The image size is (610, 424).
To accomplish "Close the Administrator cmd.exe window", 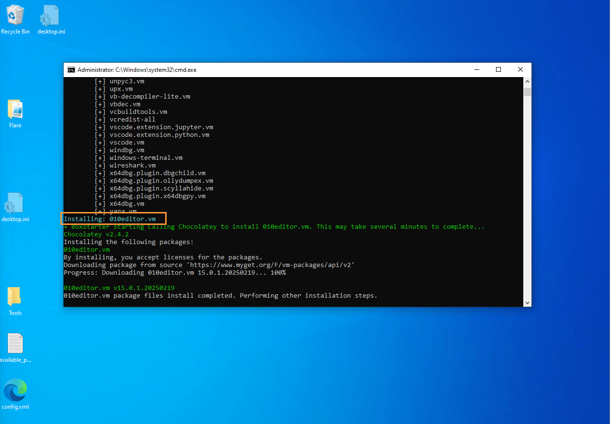I will (x=520, y=70).
